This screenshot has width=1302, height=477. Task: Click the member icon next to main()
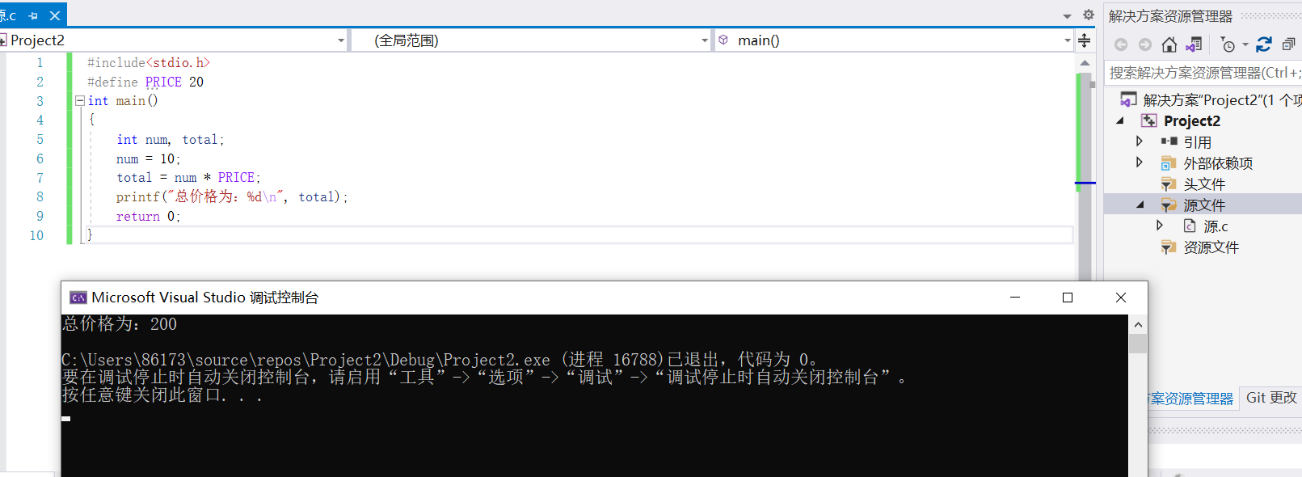[x=723, y=40]
